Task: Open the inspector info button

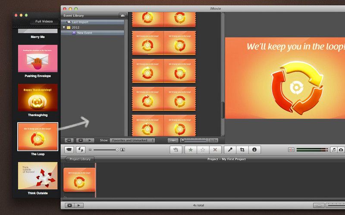Action: point(254,150)
